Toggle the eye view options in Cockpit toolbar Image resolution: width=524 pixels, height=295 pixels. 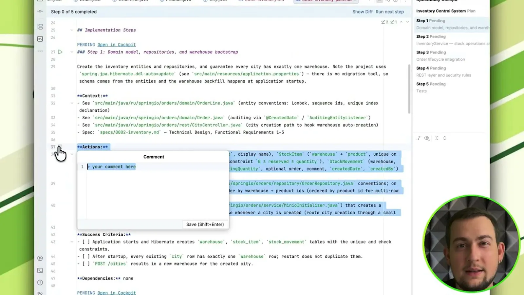[x=427, y=138]
